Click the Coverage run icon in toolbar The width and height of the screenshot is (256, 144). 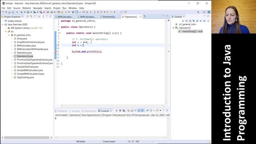[x=34, y=12]
